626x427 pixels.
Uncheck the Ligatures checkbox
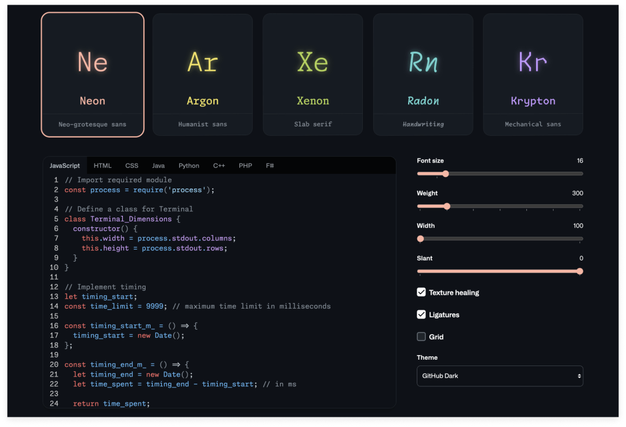(x=421, y=314)
